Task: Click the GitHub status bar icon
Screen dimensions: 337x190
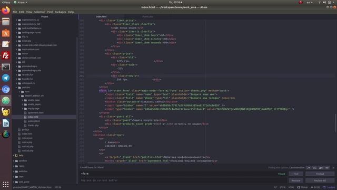Action: [x=303, y=187]
